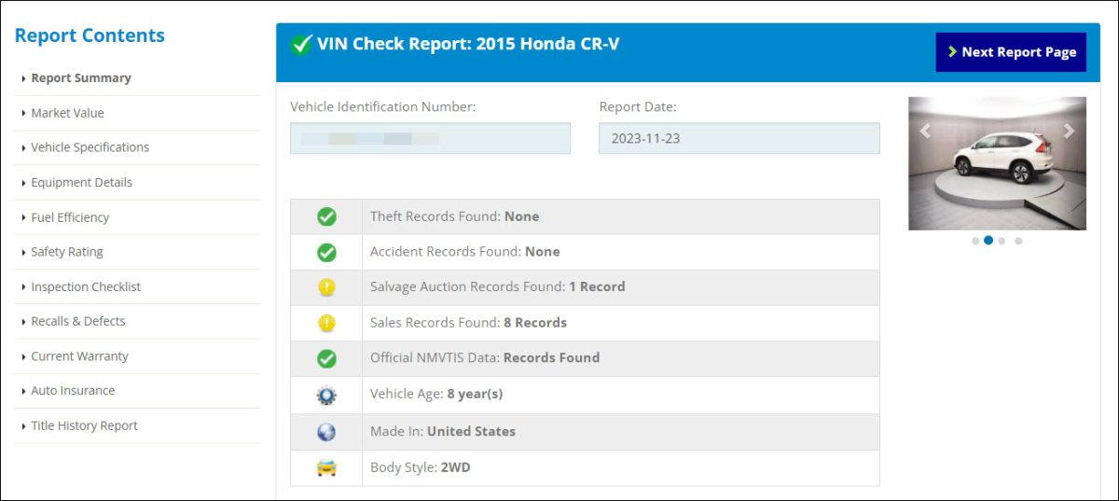The image size is (1119, 501).
Task: Click the Report Date field 2023-11-23
Action: pos(739,138)
